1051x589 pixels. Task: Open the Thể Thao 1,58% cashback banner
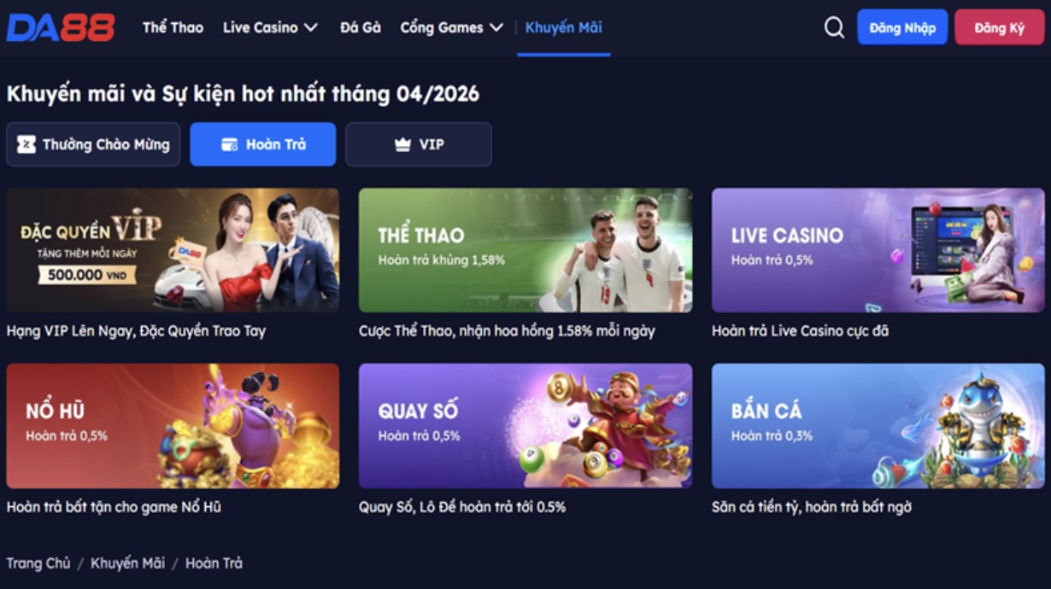click(525, 250)
